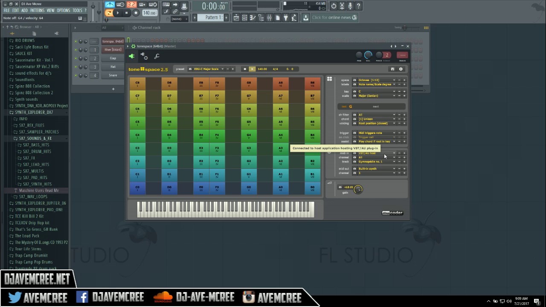The width and height of the screenshot is (546, 307).
Task: Click the metronome icon in top toolbar
Action: pos(110,5)
